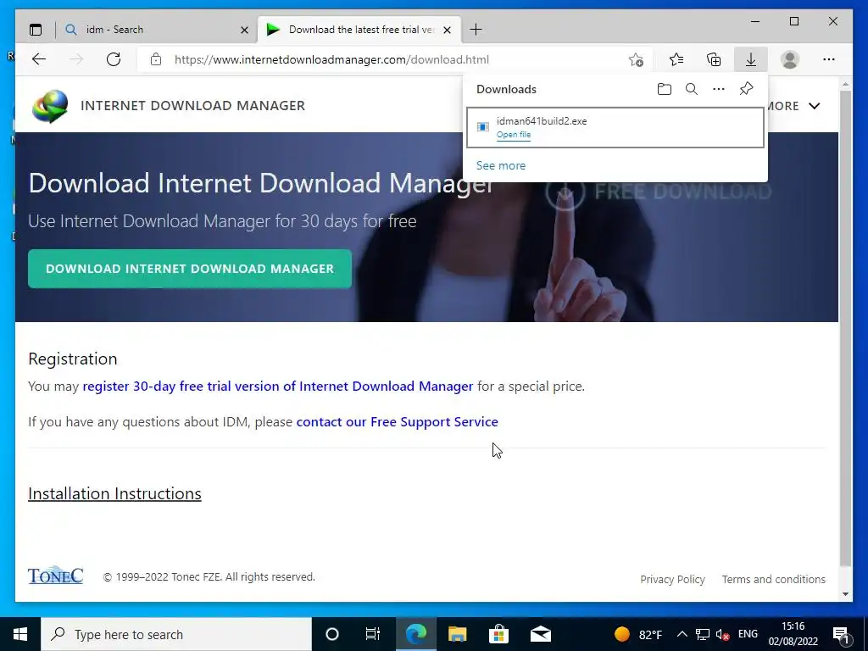Image resolution: width=868 pixels, height=651 pixels.
Task: Open the browser profile icon
Action: (x=790, y=59)
